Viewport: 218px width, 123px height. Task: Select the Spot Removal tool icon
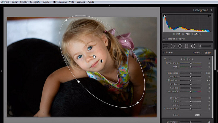(x=173, y=46)
